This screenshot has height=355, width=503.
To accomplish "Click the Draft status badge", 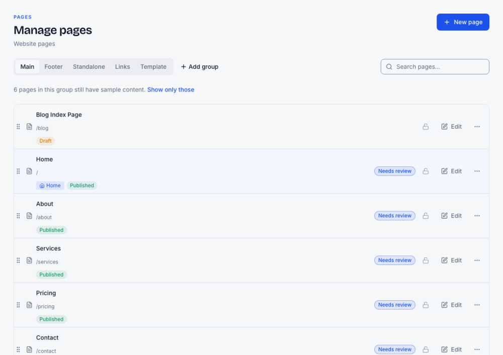I will pos(45,141).
